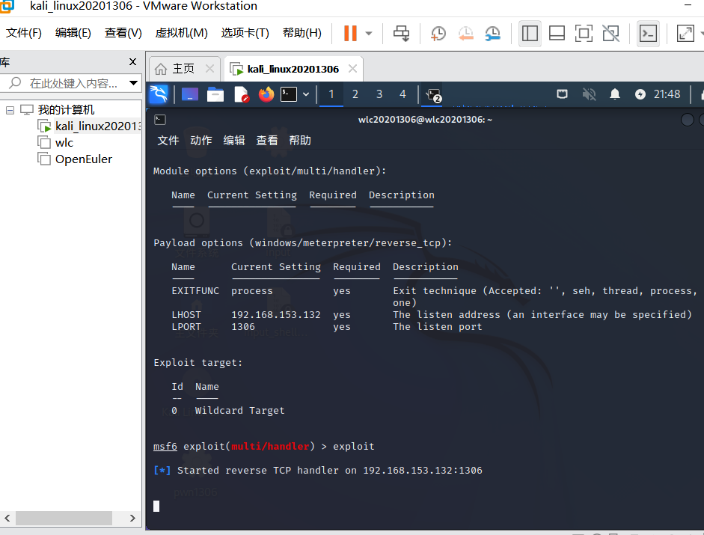This screenshot has height=535, width=704.
Task: Click the LPORT value 1306
Action: point(243,327)
